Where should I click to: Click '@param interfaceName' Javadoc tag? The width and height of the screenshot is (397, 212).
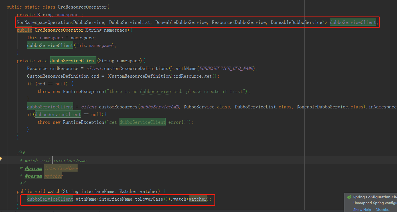[51, 168]
